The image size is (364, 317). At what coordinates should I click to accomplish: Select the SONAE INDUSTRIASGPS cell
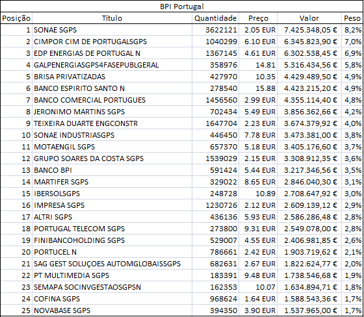click(x=112, y=135)
